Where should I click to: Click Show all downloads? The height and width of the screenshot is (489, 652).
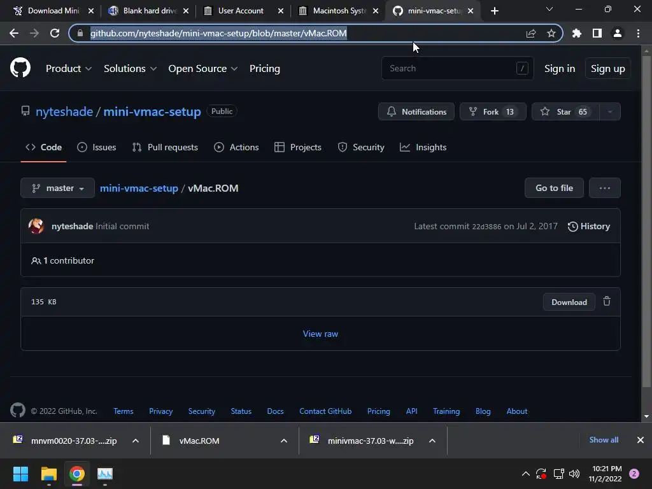pos(604,440)
